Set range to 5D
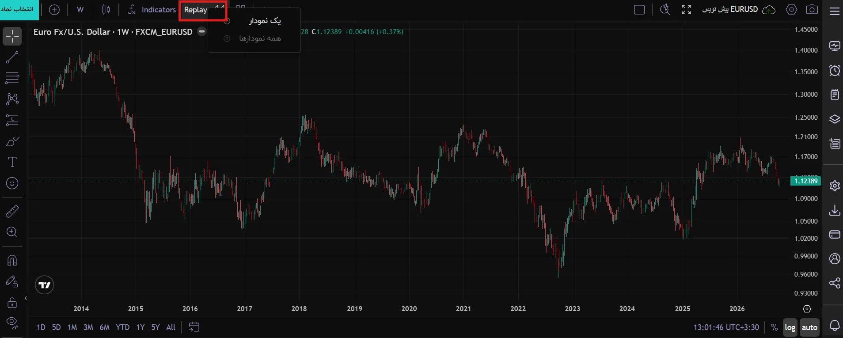The image size is (843, 338). pyautogui.click(x=56, y=327)
